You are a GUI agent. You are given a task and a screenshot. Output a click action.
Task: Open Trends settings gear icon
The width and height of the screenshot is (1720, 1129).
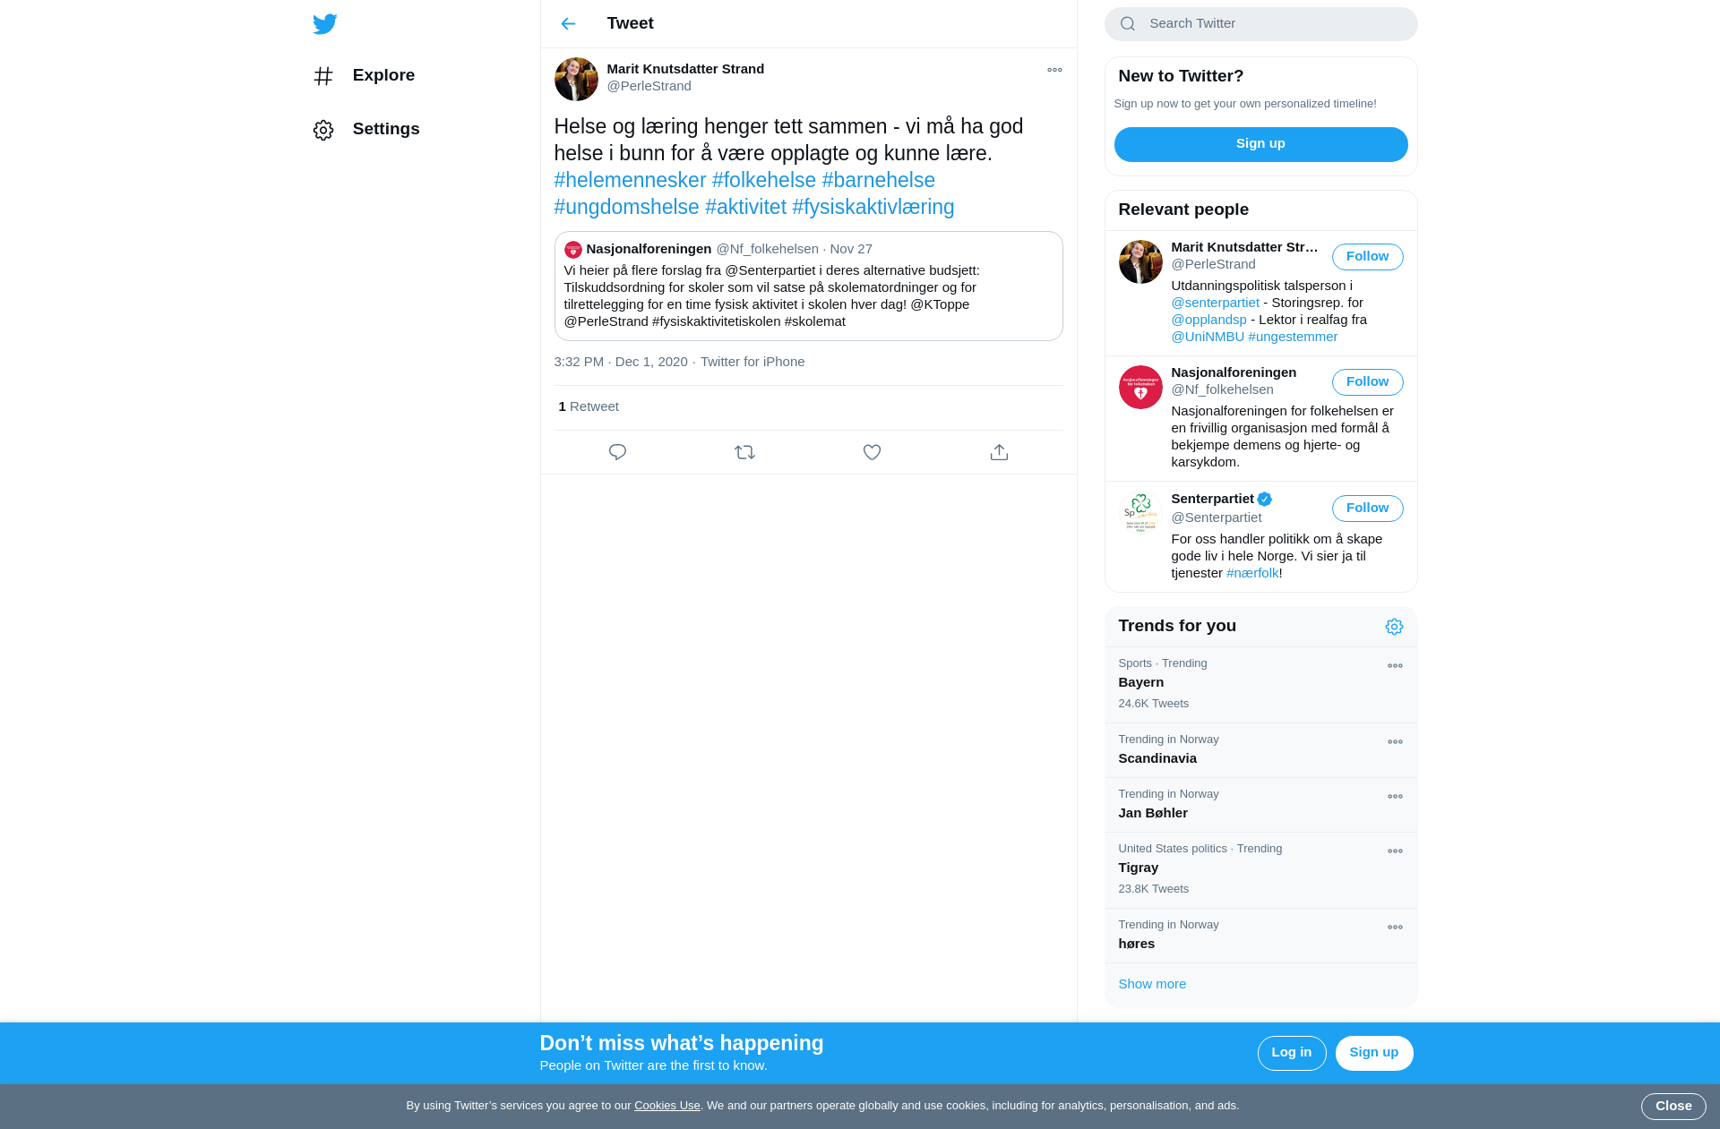(x=1394, y=627)
